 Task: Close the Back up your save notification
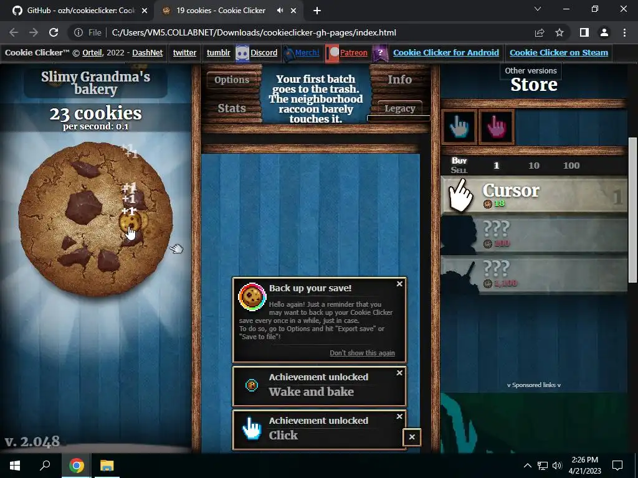pos(399,284)
